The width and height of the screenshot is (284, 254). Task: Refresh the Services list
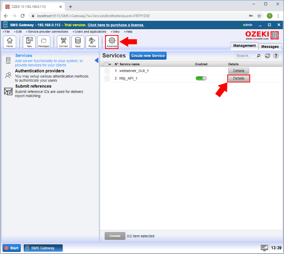click(268, 56)
